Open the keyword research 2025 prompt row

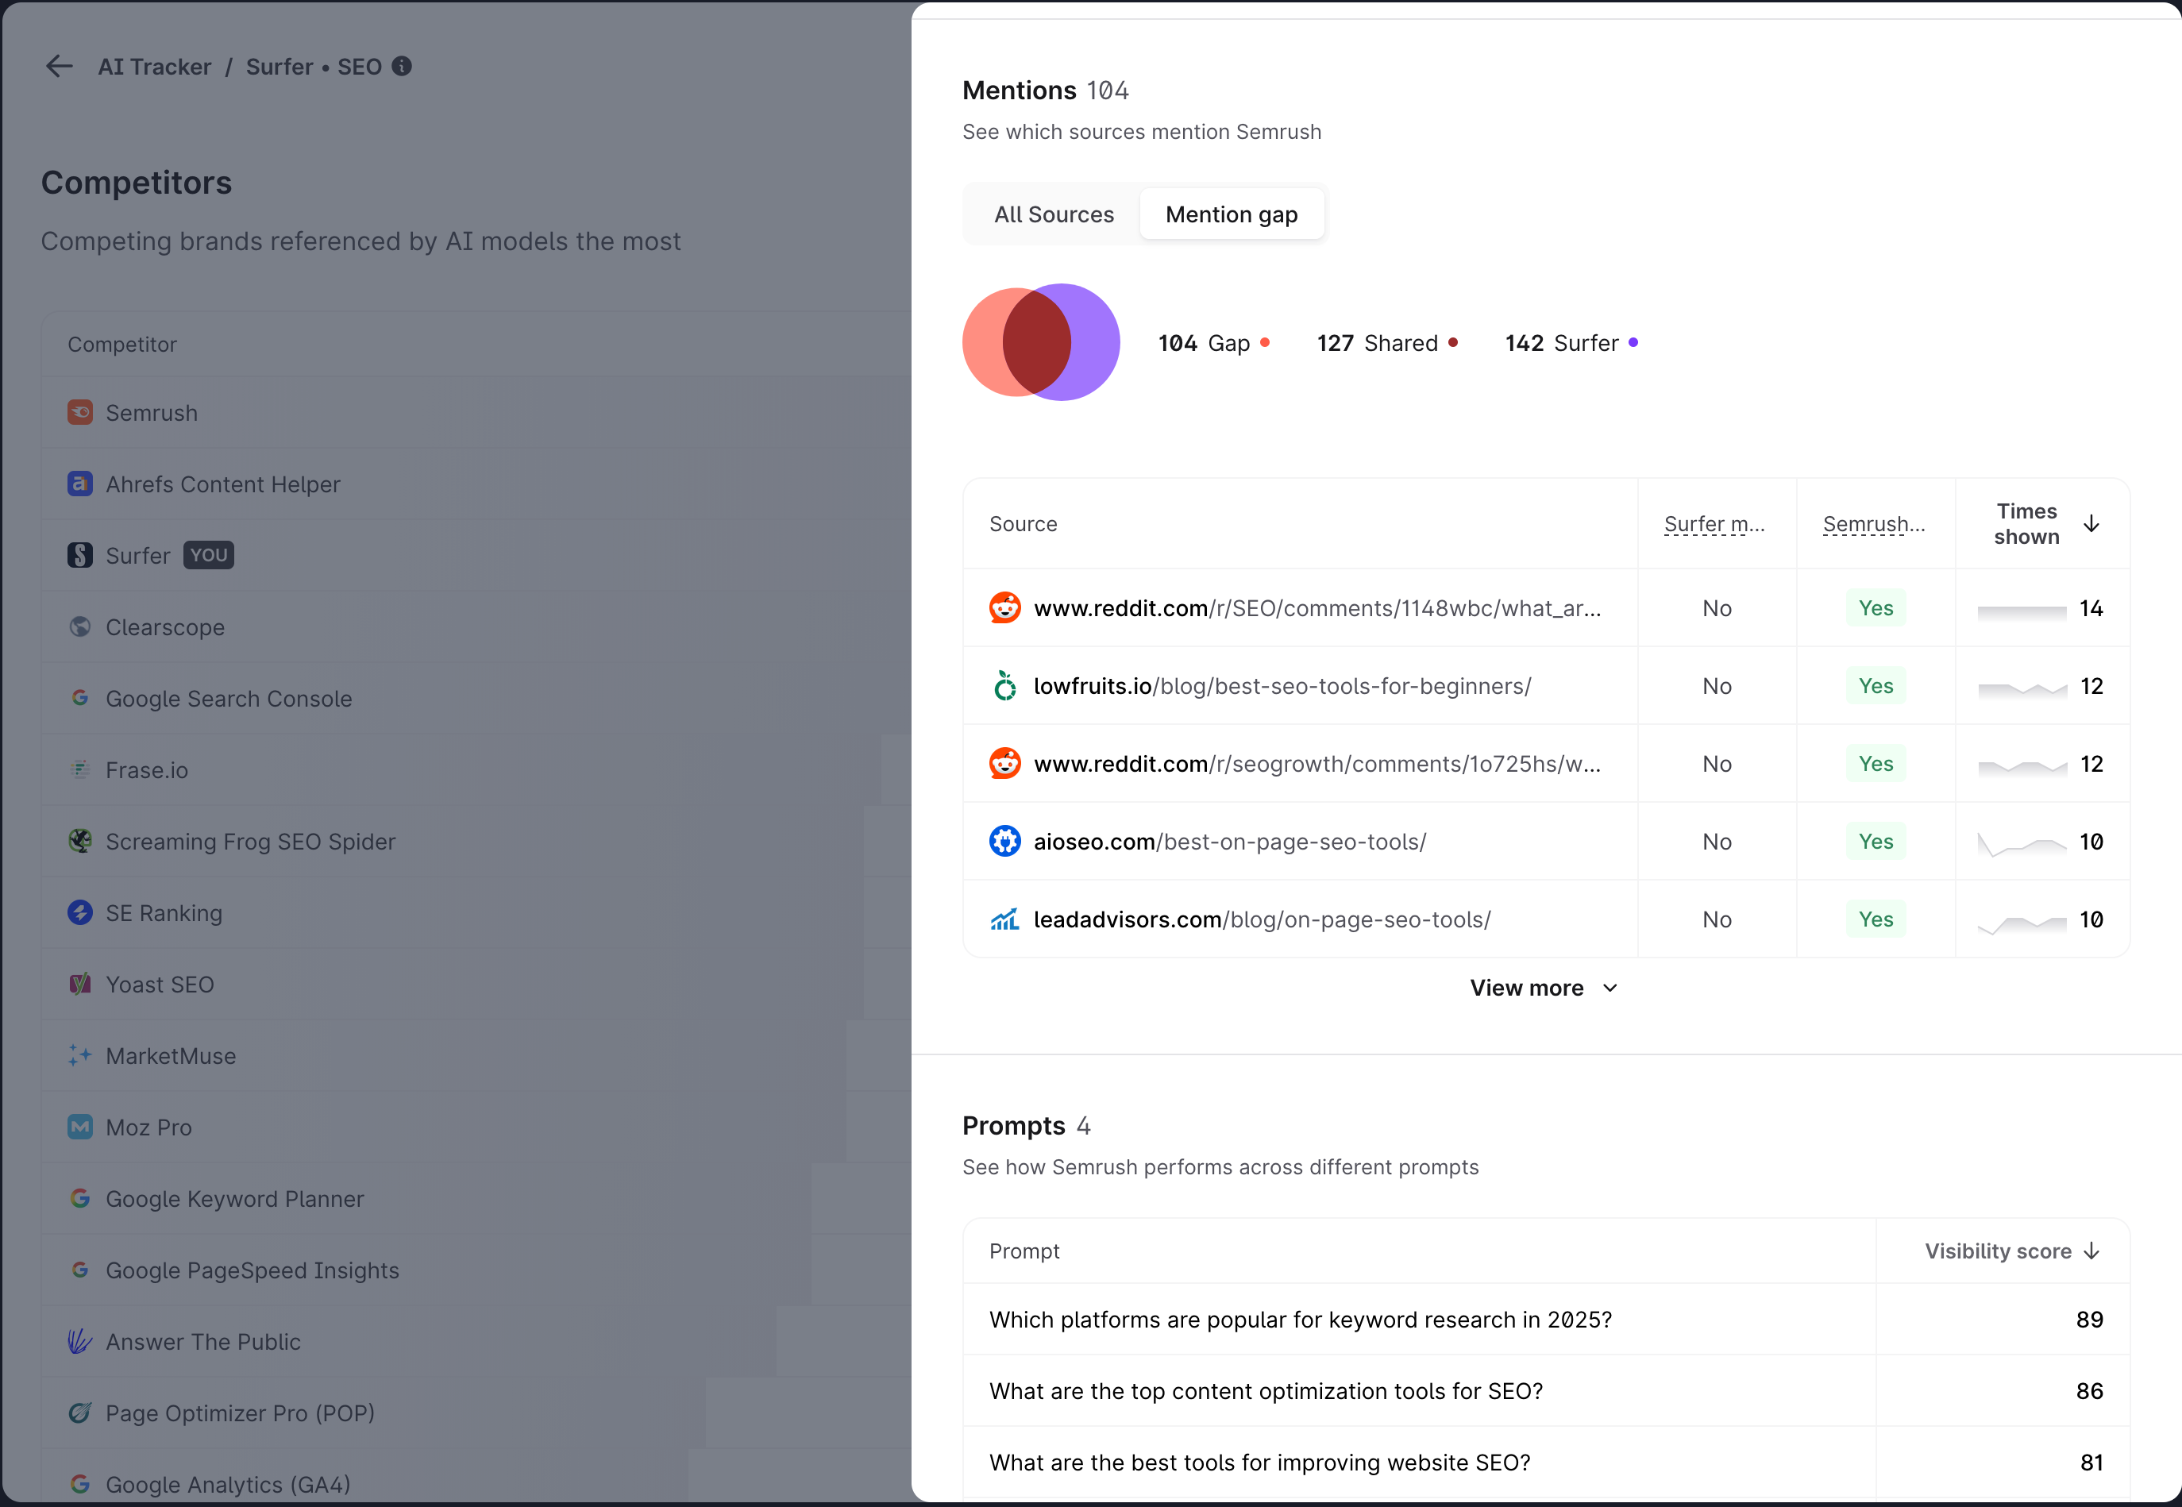1300,1319
